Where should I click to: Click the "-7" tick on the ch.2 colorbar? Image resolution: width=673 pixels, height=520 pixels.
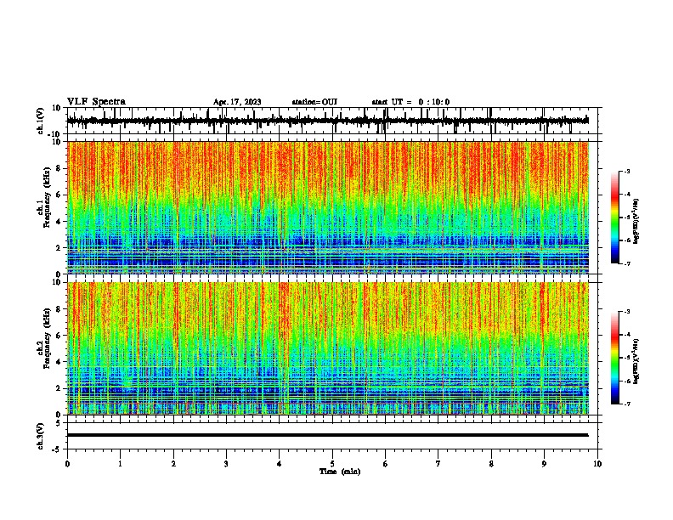[627, 404]
